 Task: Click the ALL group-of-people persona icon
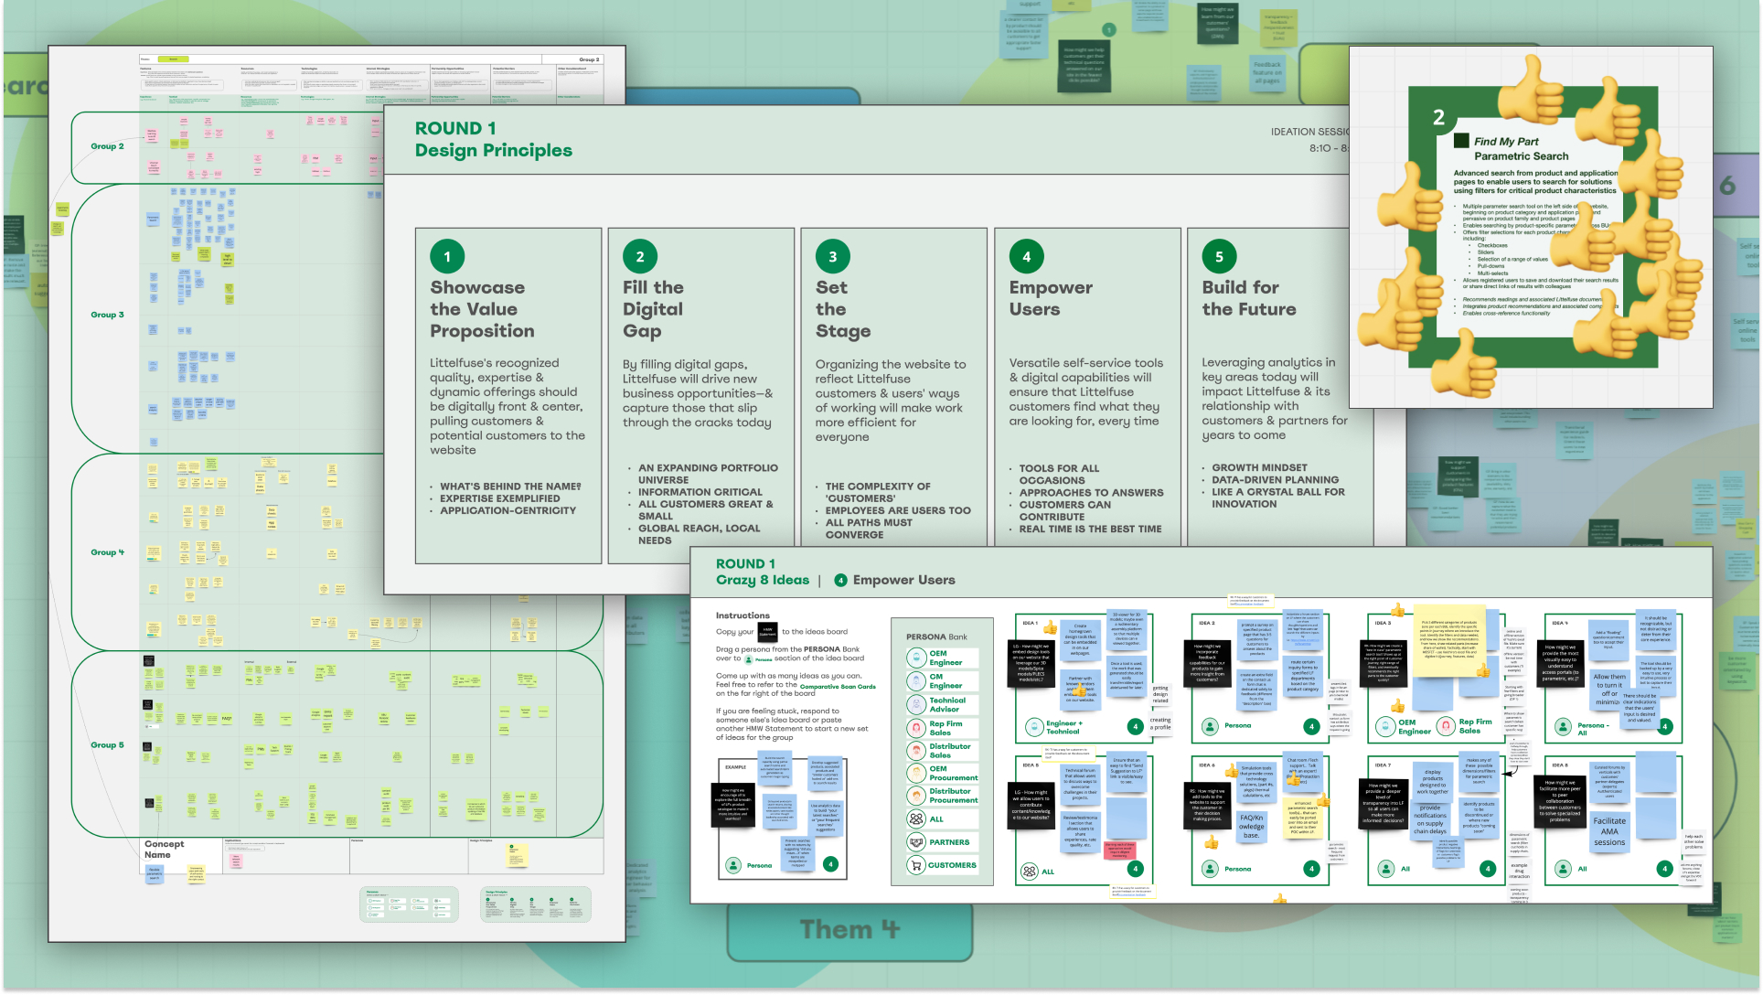916,819
